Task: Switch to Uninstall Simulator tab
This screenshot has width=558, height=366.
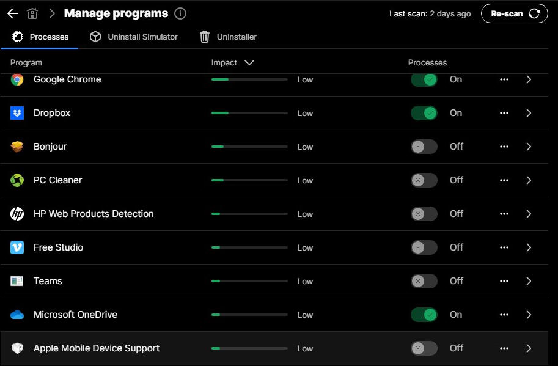Action: (x=134, y=37)
